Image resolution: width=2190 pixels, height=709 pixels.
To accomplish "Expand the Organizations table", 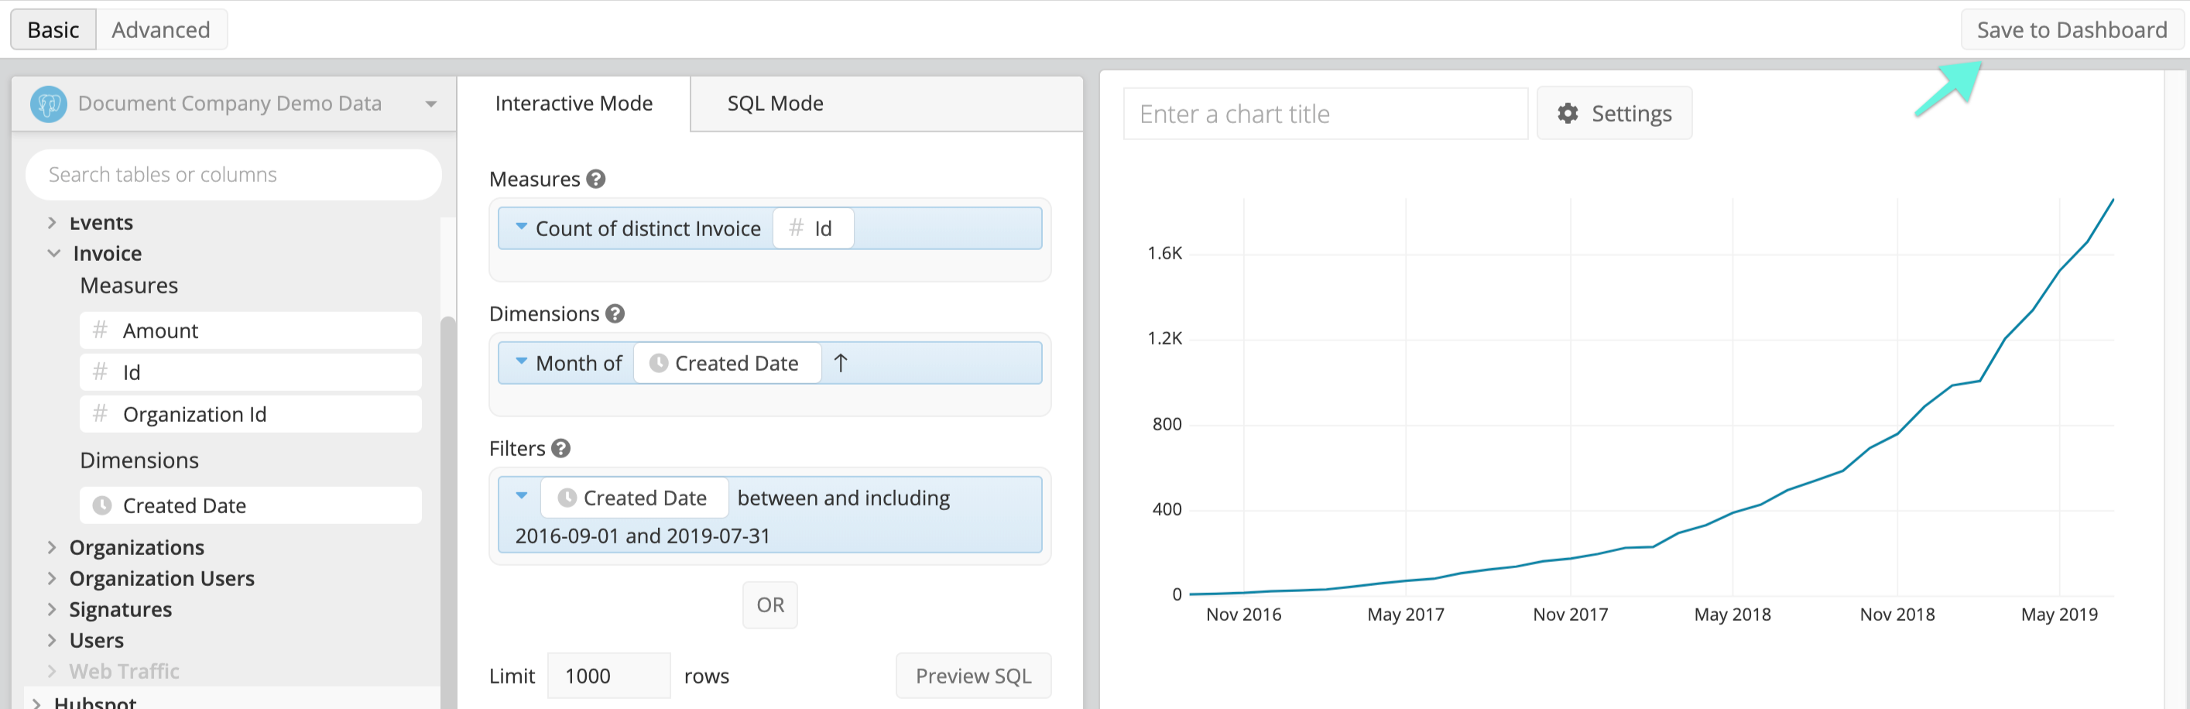I will (x=52, y=547).
